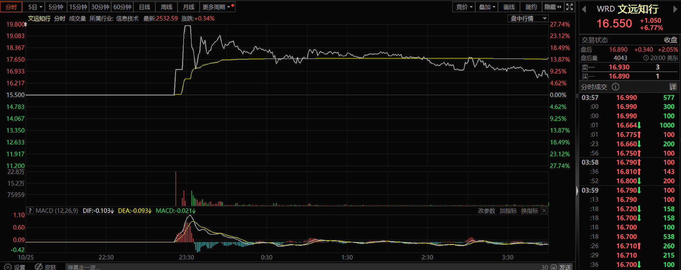Screen dimensions: 681x270
Task: Toggle 隐藏 to hide side panel
Action: pos(553,7)
